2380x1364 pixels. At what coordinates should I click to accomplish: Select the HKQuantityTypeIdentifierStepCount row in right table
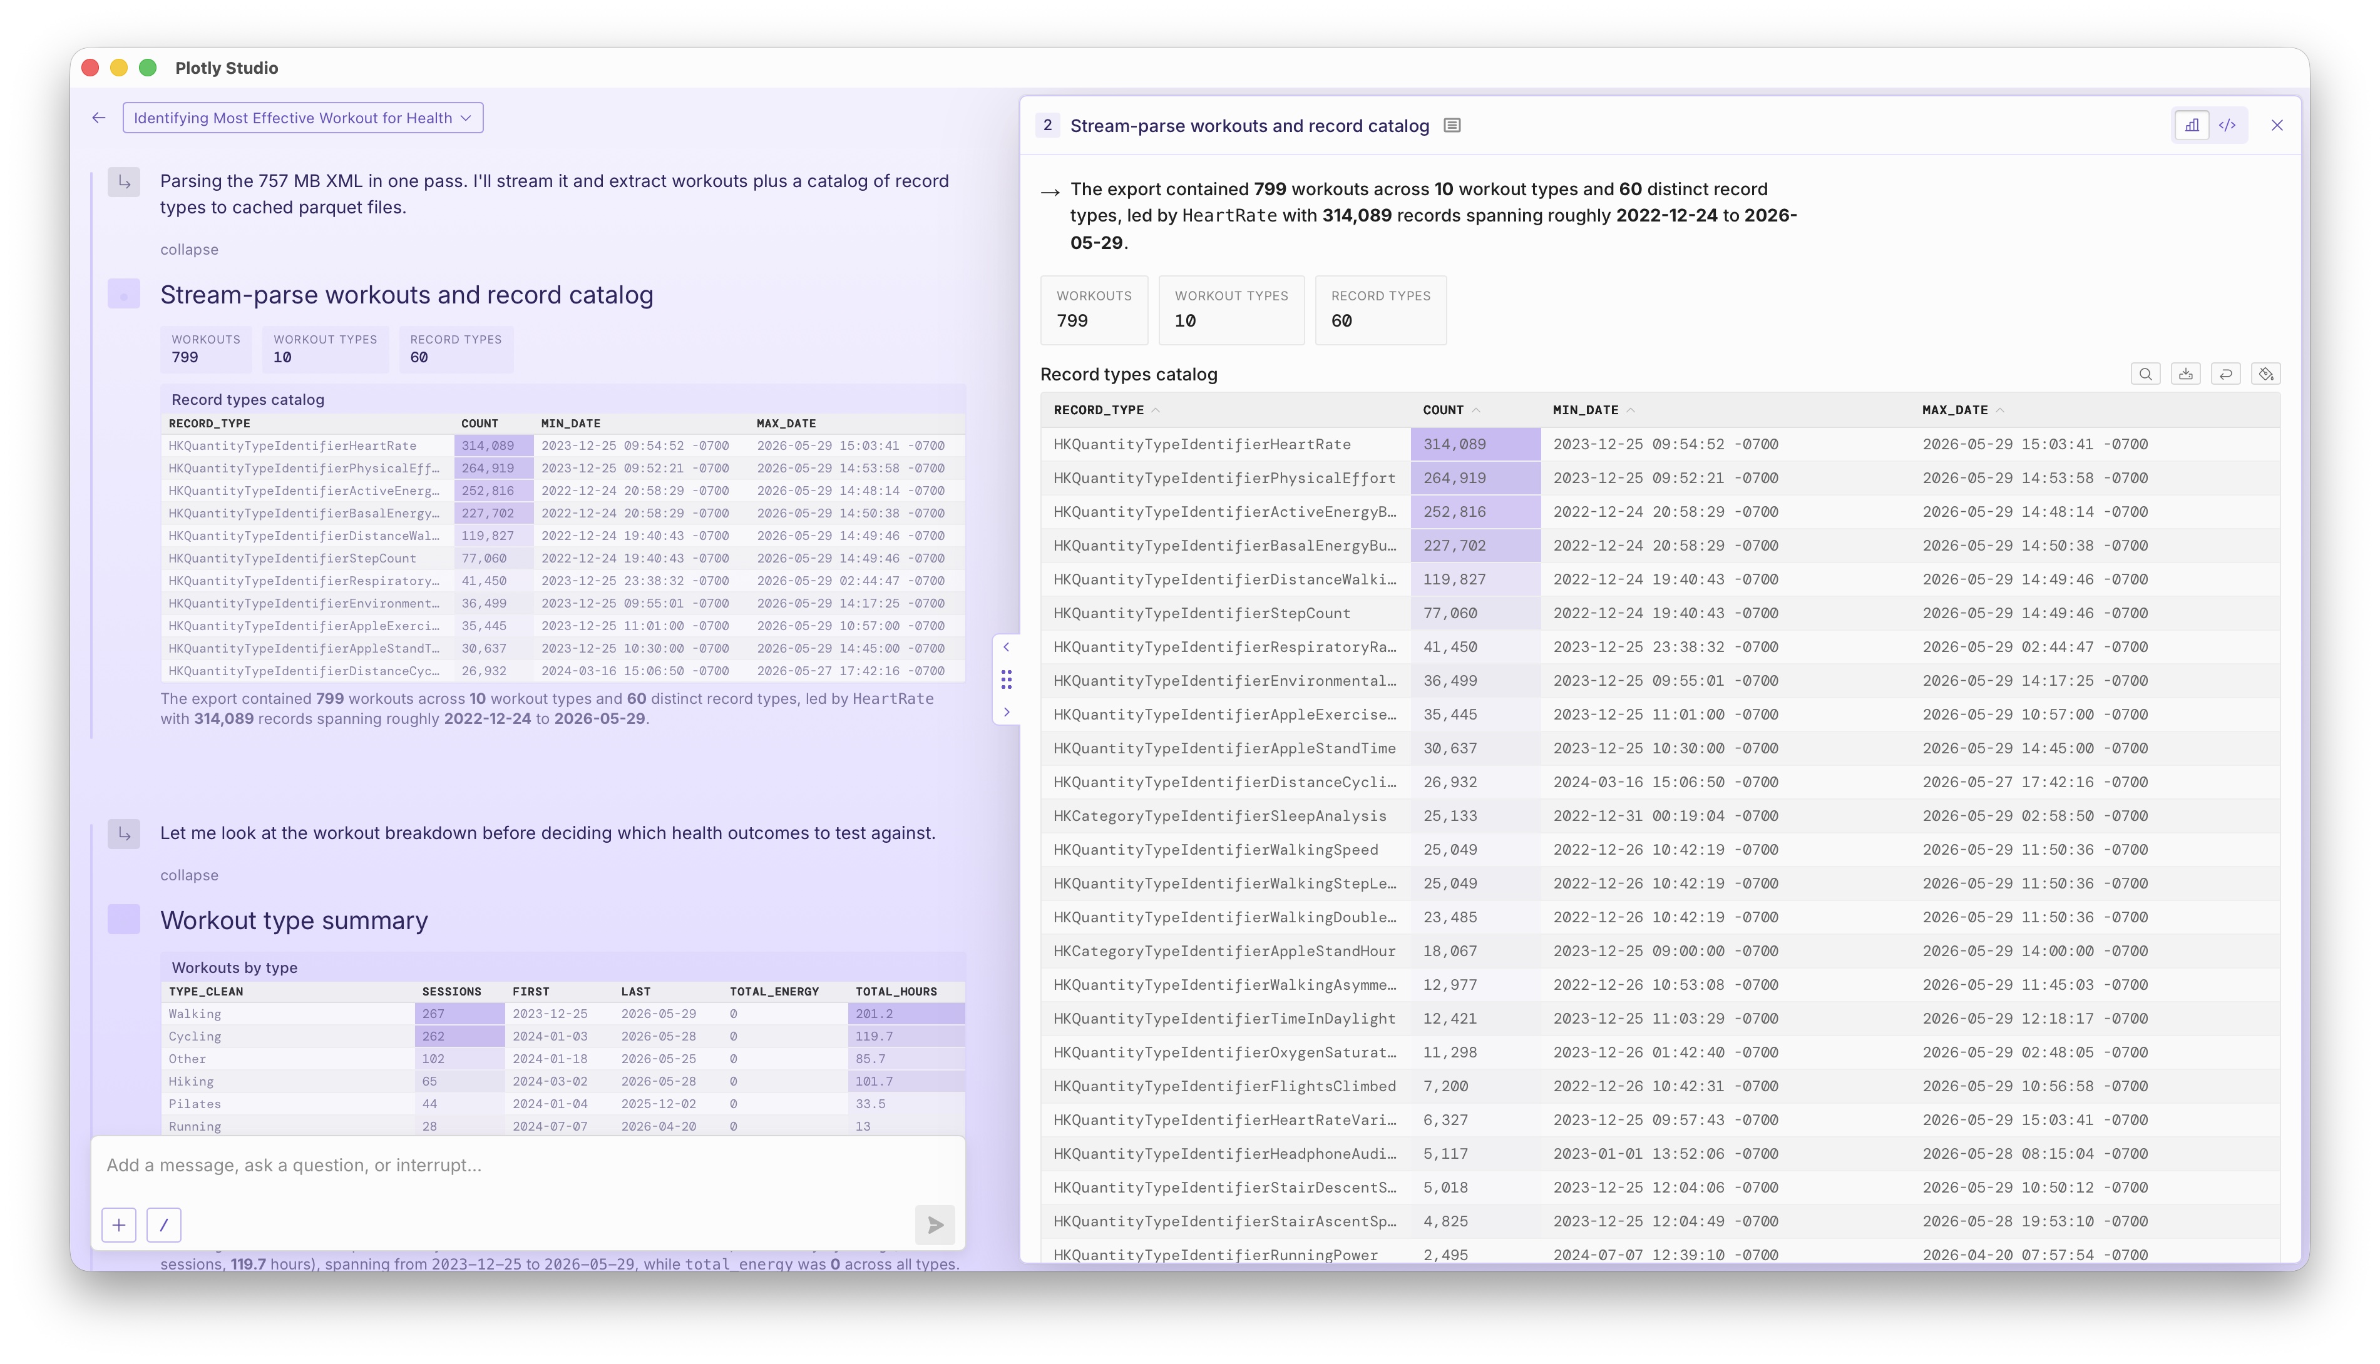tap(1660, 613)
